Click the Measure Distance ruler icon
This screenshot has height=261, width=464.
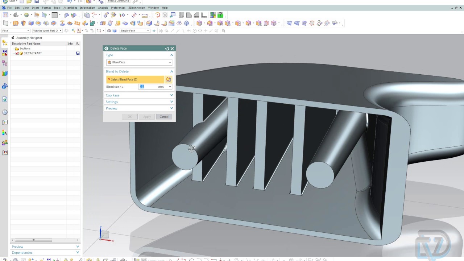[x=144, y=15]
